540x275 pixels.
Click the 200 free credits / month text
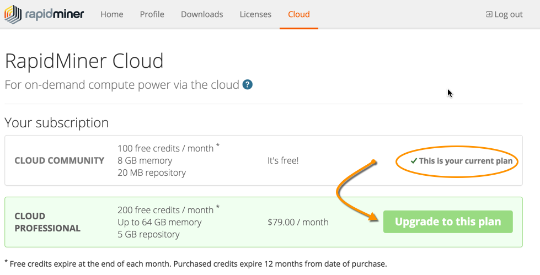tap(165, 210)
